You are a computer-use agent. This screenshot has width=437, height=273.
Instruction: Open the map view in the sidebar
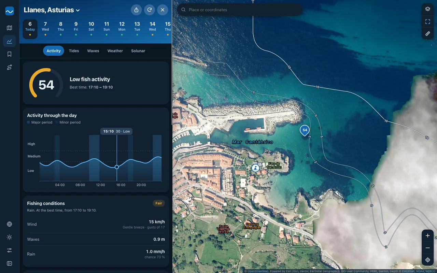[x=10, y=28]
